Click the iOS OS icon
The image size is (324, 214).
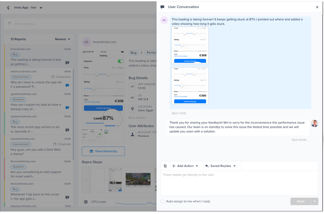[132, 97]
